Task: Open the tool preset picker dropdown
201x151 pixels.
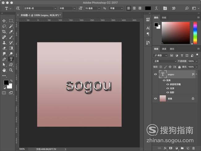Action: tap(8, 8)
